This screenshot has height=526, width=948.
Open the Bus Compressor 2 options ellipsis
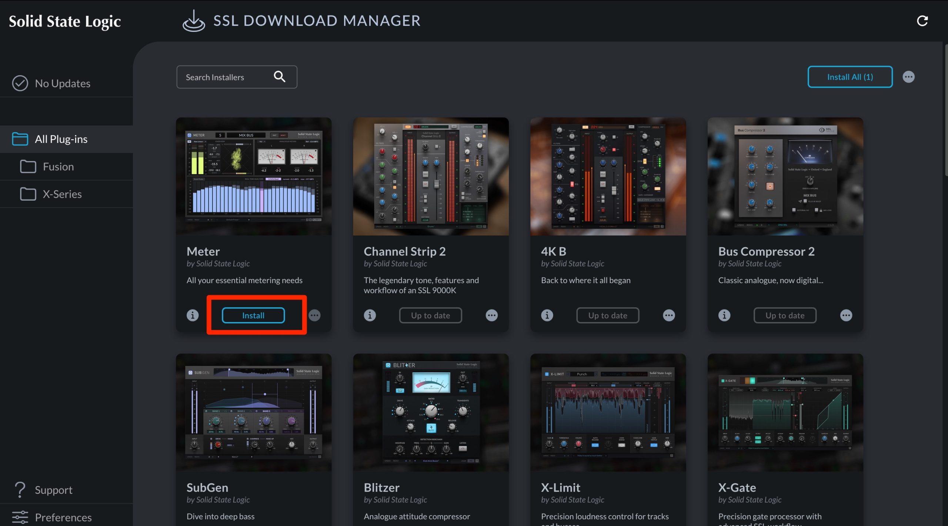tap(846, 315)
